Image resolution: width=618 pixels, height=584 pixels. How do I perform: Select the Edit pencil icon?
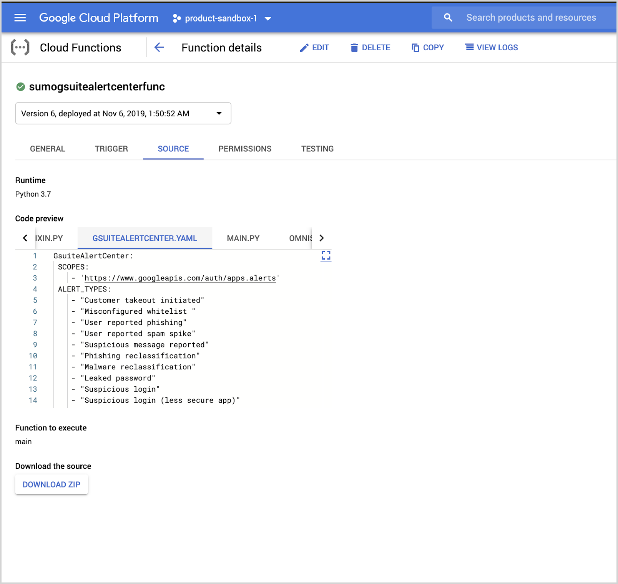click(304, 47)
